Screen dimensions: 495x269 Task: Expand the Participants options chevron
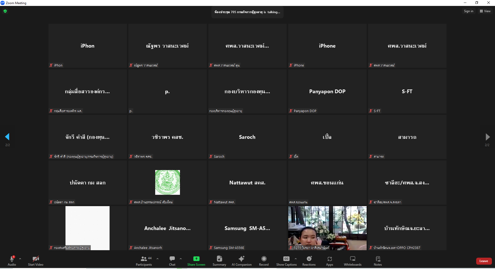click(158, 259)
